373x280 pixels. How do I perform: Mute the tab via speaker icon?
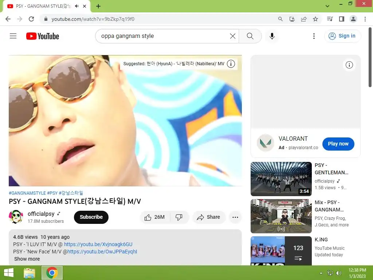click(x=76, y=6)
